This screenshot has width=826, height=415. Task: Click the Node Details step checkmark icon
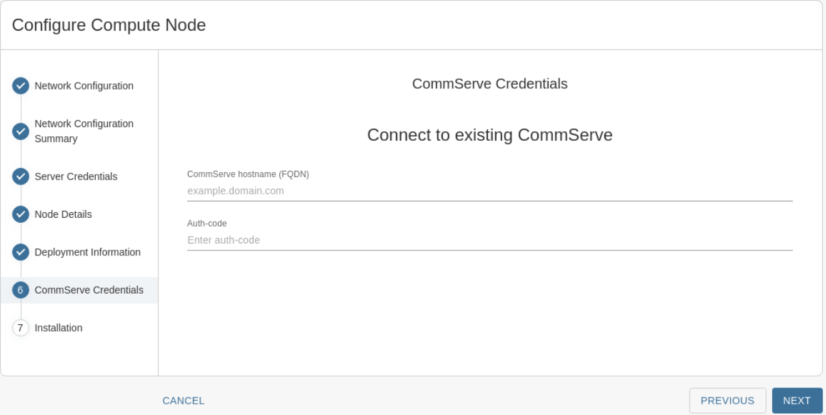tap(21, 214)
